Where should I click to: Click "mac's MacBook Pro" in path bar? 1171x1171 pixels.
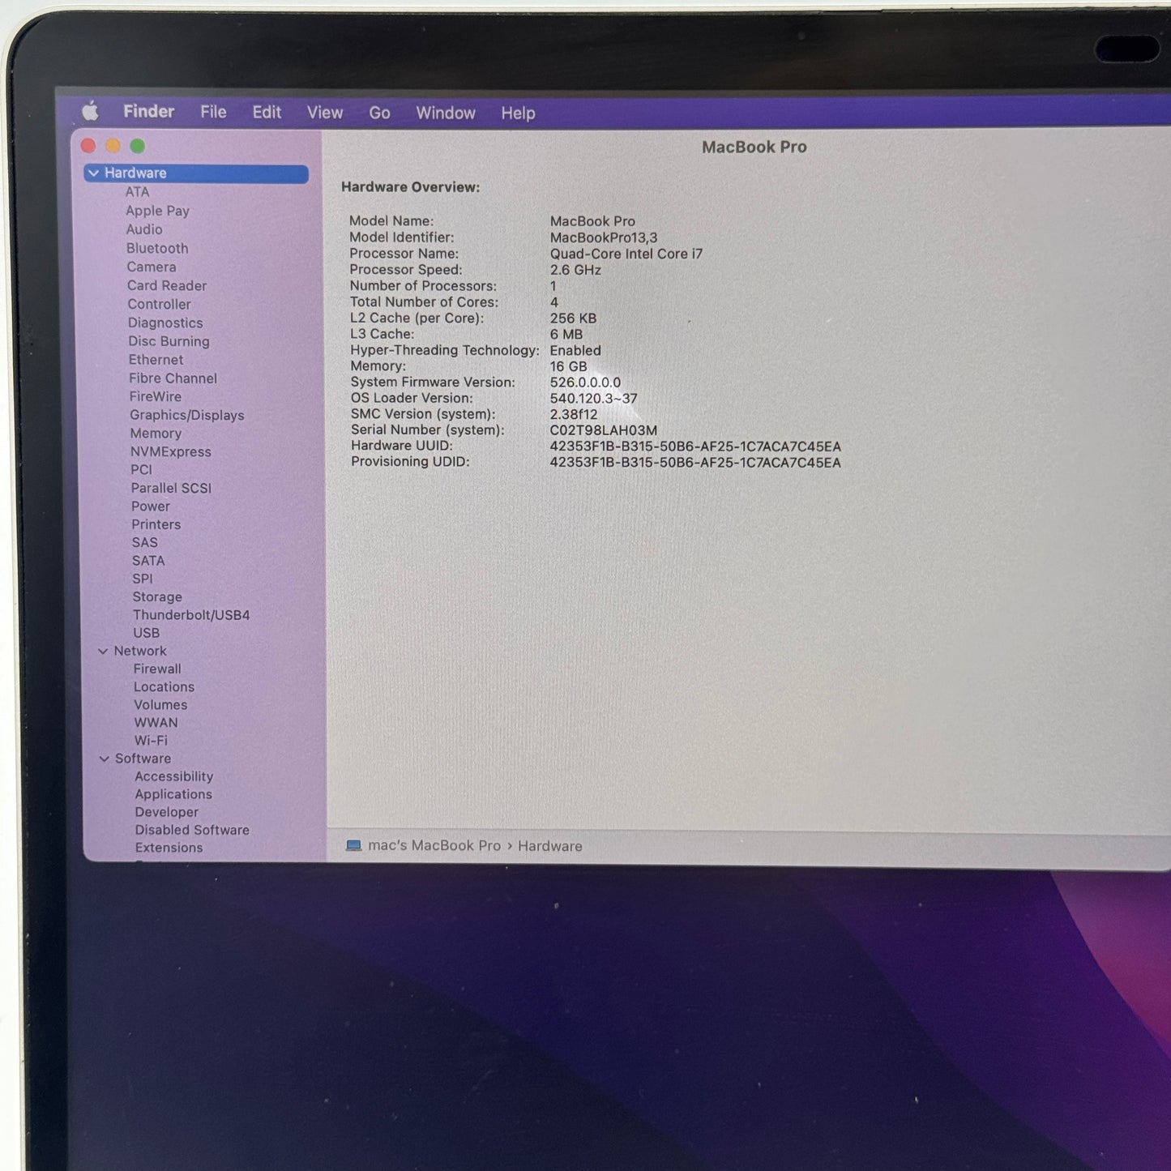(x=434, y=845)
